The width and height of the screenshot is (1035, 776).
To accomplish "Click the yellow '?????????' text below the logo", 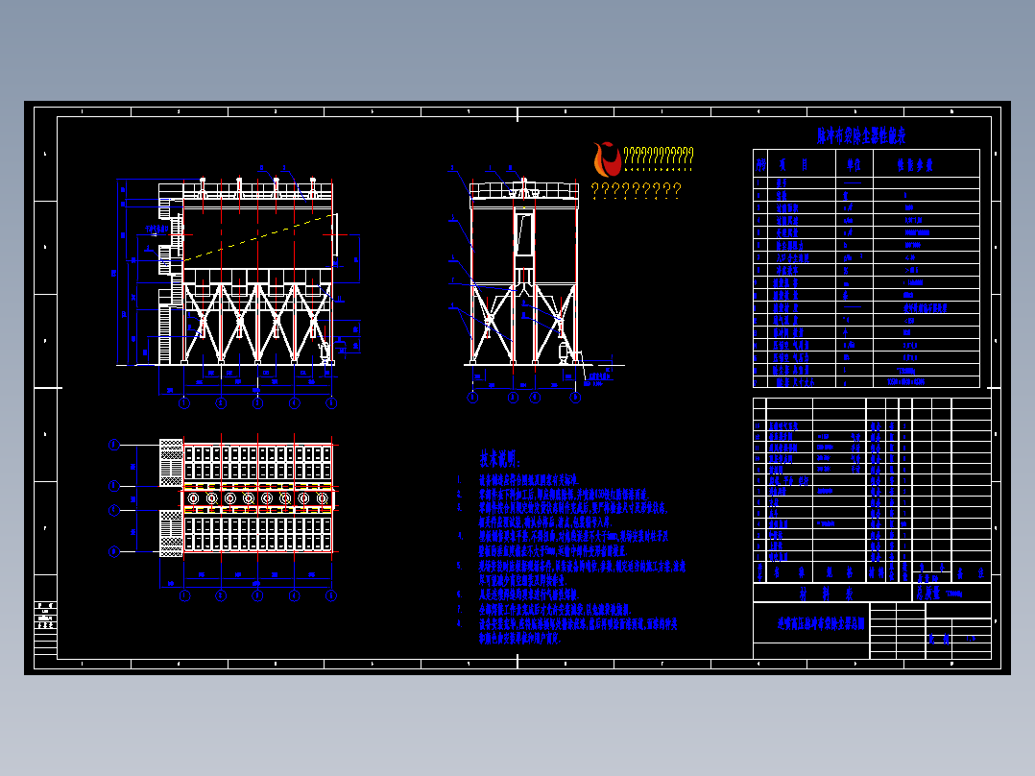I will 637,190.
